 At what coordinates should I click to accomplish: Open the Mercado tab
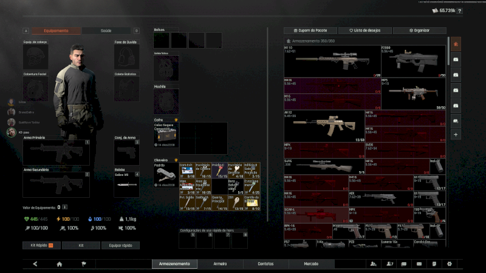point(311,264)
